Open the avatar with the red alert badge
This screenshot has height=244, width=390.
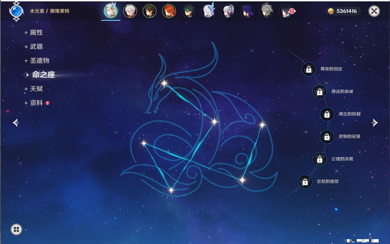(286, 11)
